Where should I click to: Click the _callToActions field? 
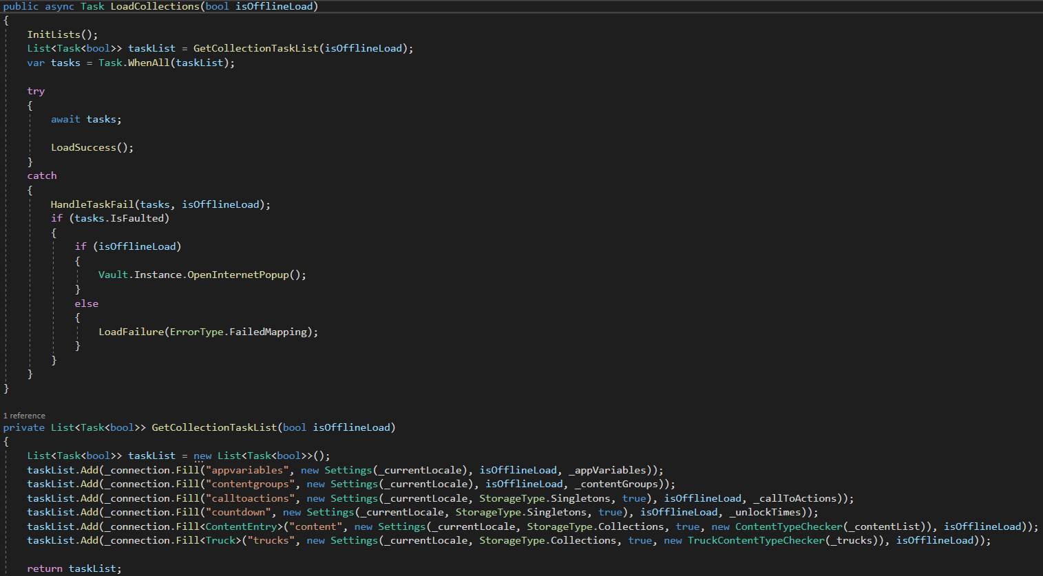coord(795,498)
